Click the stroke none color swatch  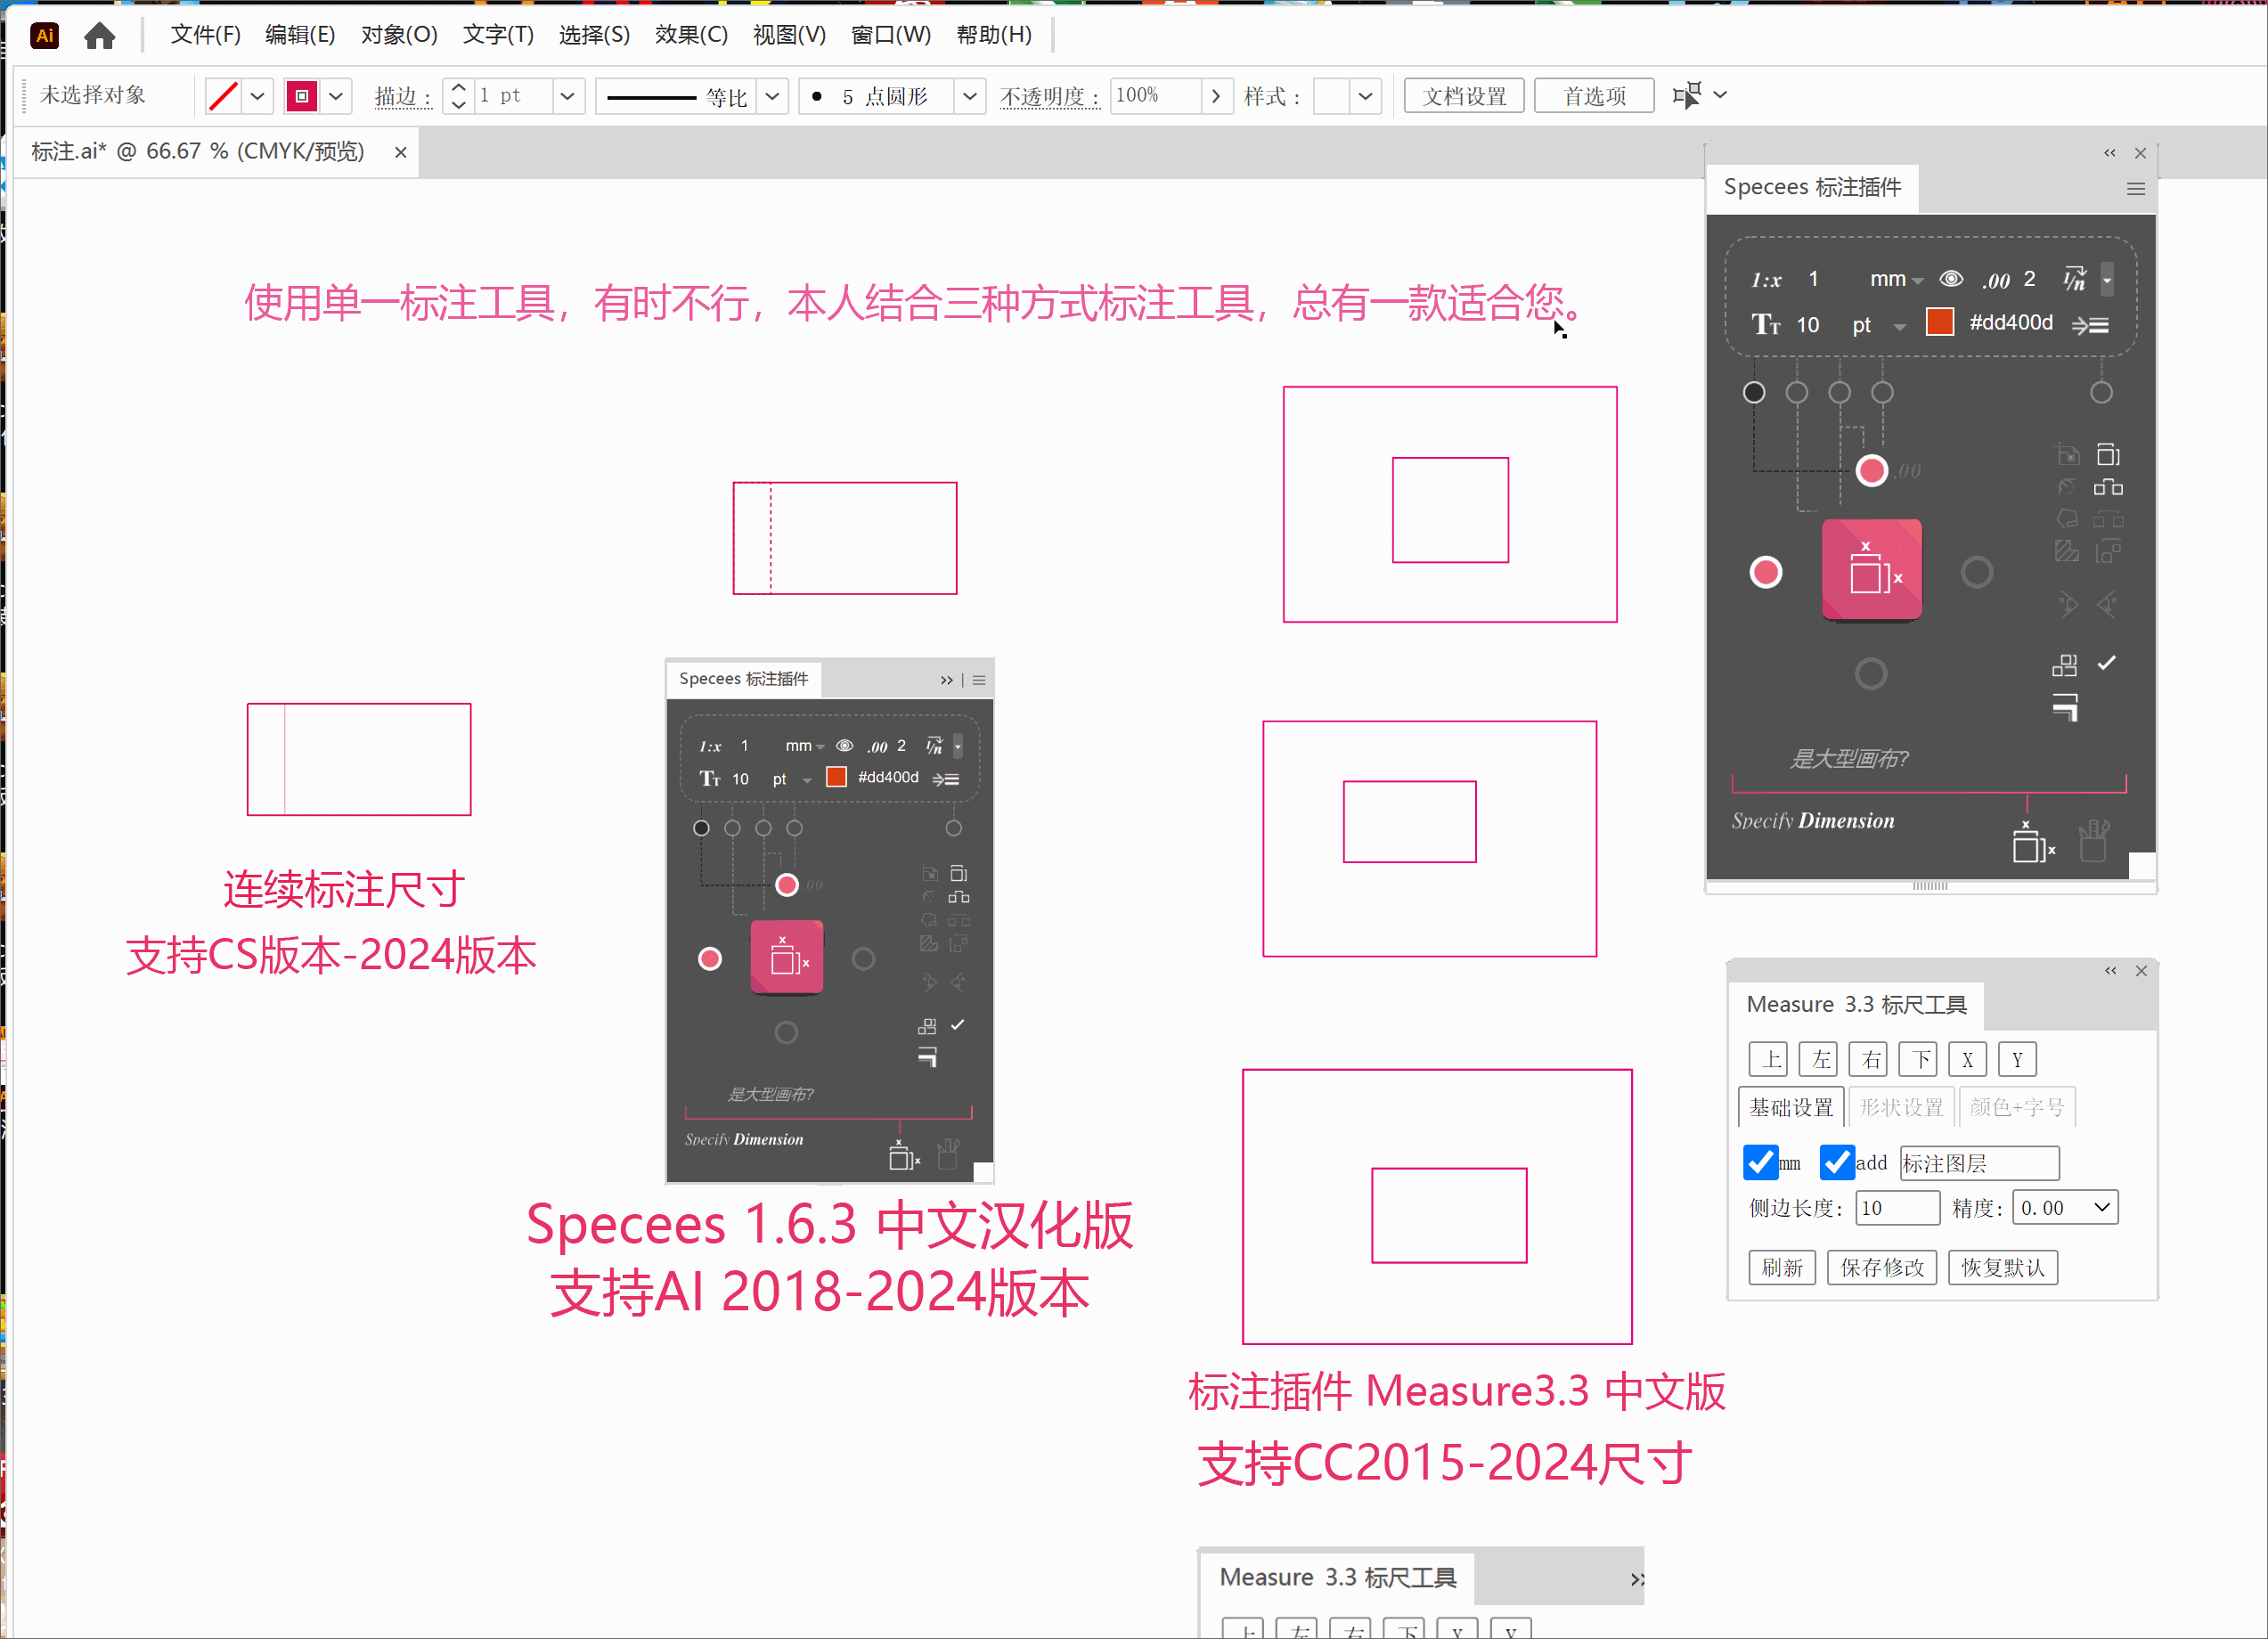[223, 96]
